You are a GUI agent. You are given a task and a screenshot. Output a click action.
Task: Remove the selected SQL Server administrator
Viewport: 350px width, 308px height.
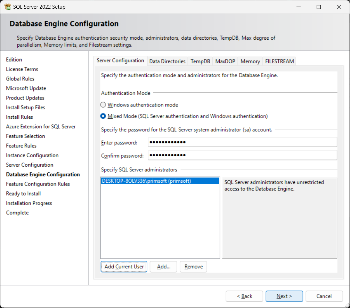[194, 267]
